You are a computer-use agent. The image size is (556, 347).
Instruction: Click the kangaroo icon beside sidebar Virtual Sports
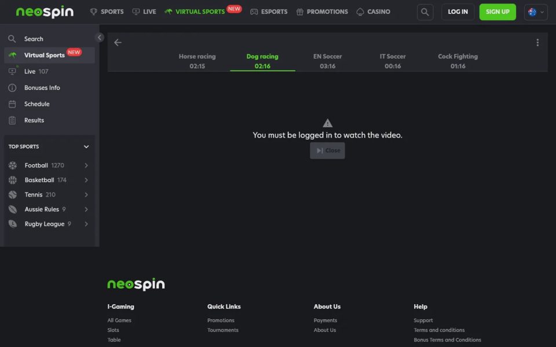point(12,56)
